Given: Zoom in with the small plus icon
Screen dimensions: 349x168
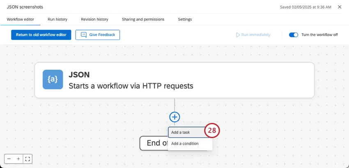Looking at the screenshot, I should pyautogui.click(x=18, y=159).
